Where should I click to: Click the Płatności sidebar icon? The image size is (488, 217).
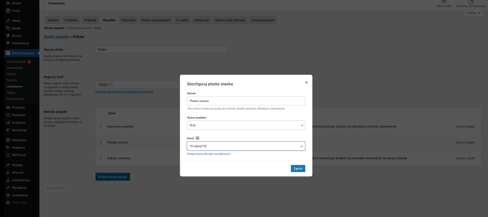pos(8,115)
